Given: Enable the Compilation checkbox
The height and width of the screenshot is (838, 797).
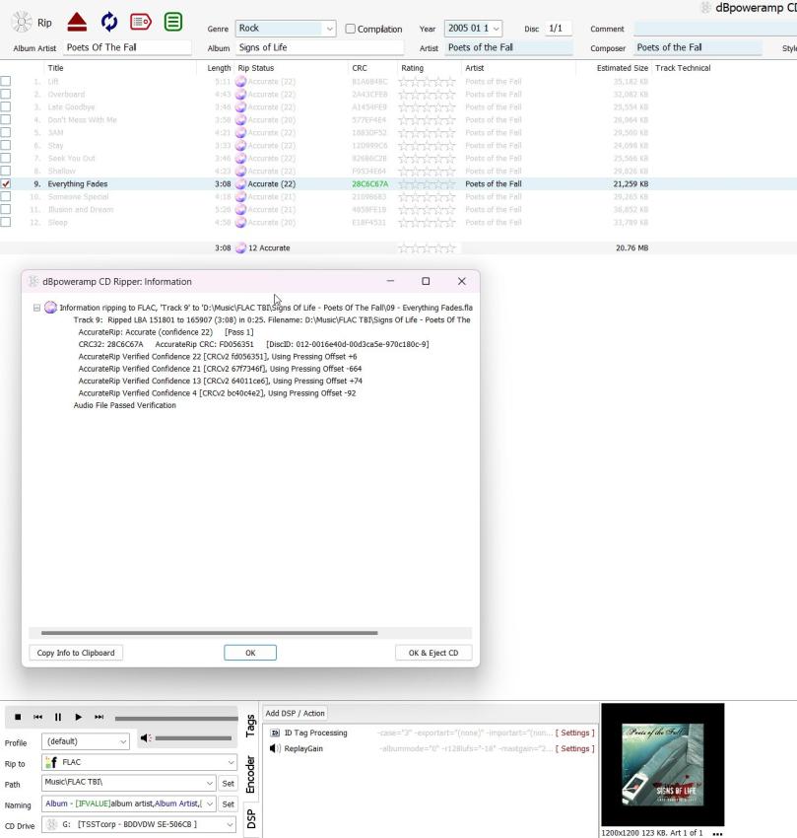Looking at the screenshot, I should [350, 29].
